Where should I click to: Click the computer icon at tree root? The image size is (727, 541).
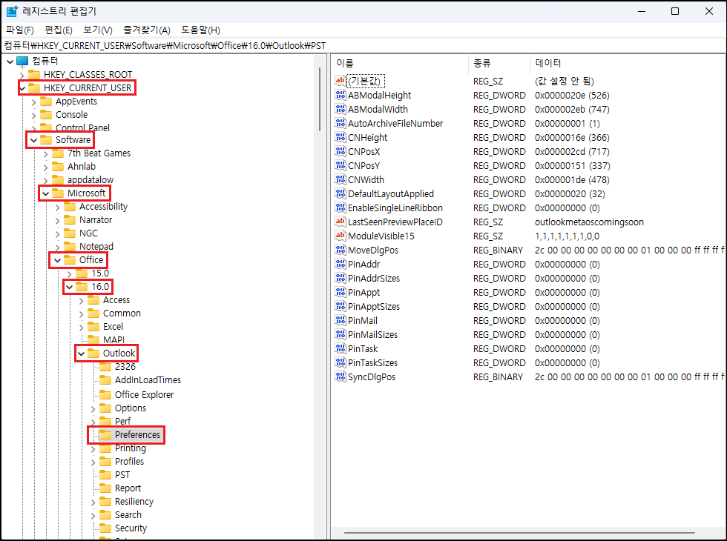[22, 61]
